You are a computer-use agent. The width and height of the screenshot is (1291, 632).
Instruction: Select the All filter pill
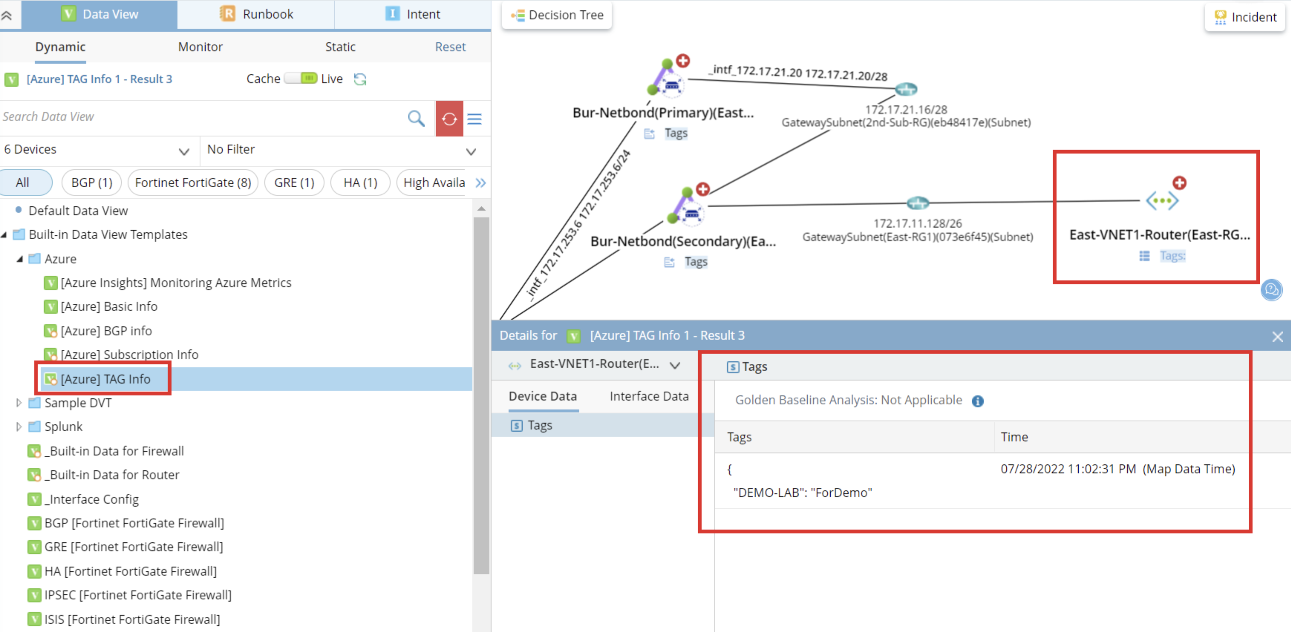tap(23, 182)
